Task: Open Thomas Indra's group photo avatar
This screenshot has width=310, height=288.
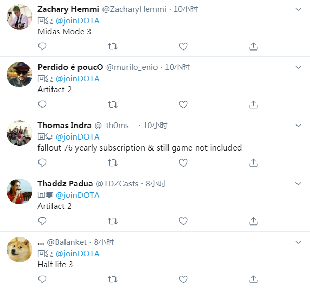Action: tap(19, 133)
